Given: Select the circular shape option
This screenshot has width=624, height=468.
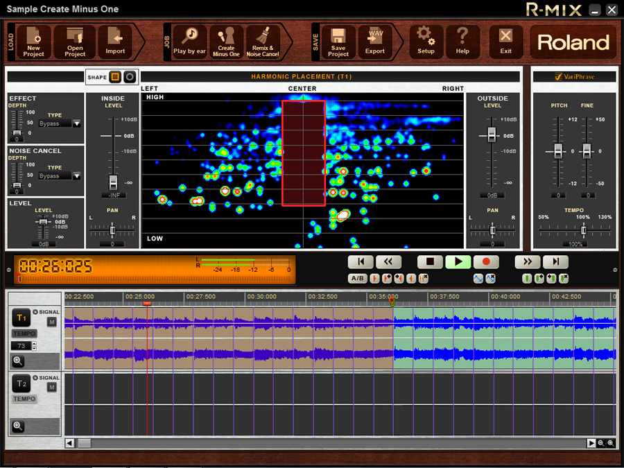Looking at the screenshot, I should coord(129,77).
